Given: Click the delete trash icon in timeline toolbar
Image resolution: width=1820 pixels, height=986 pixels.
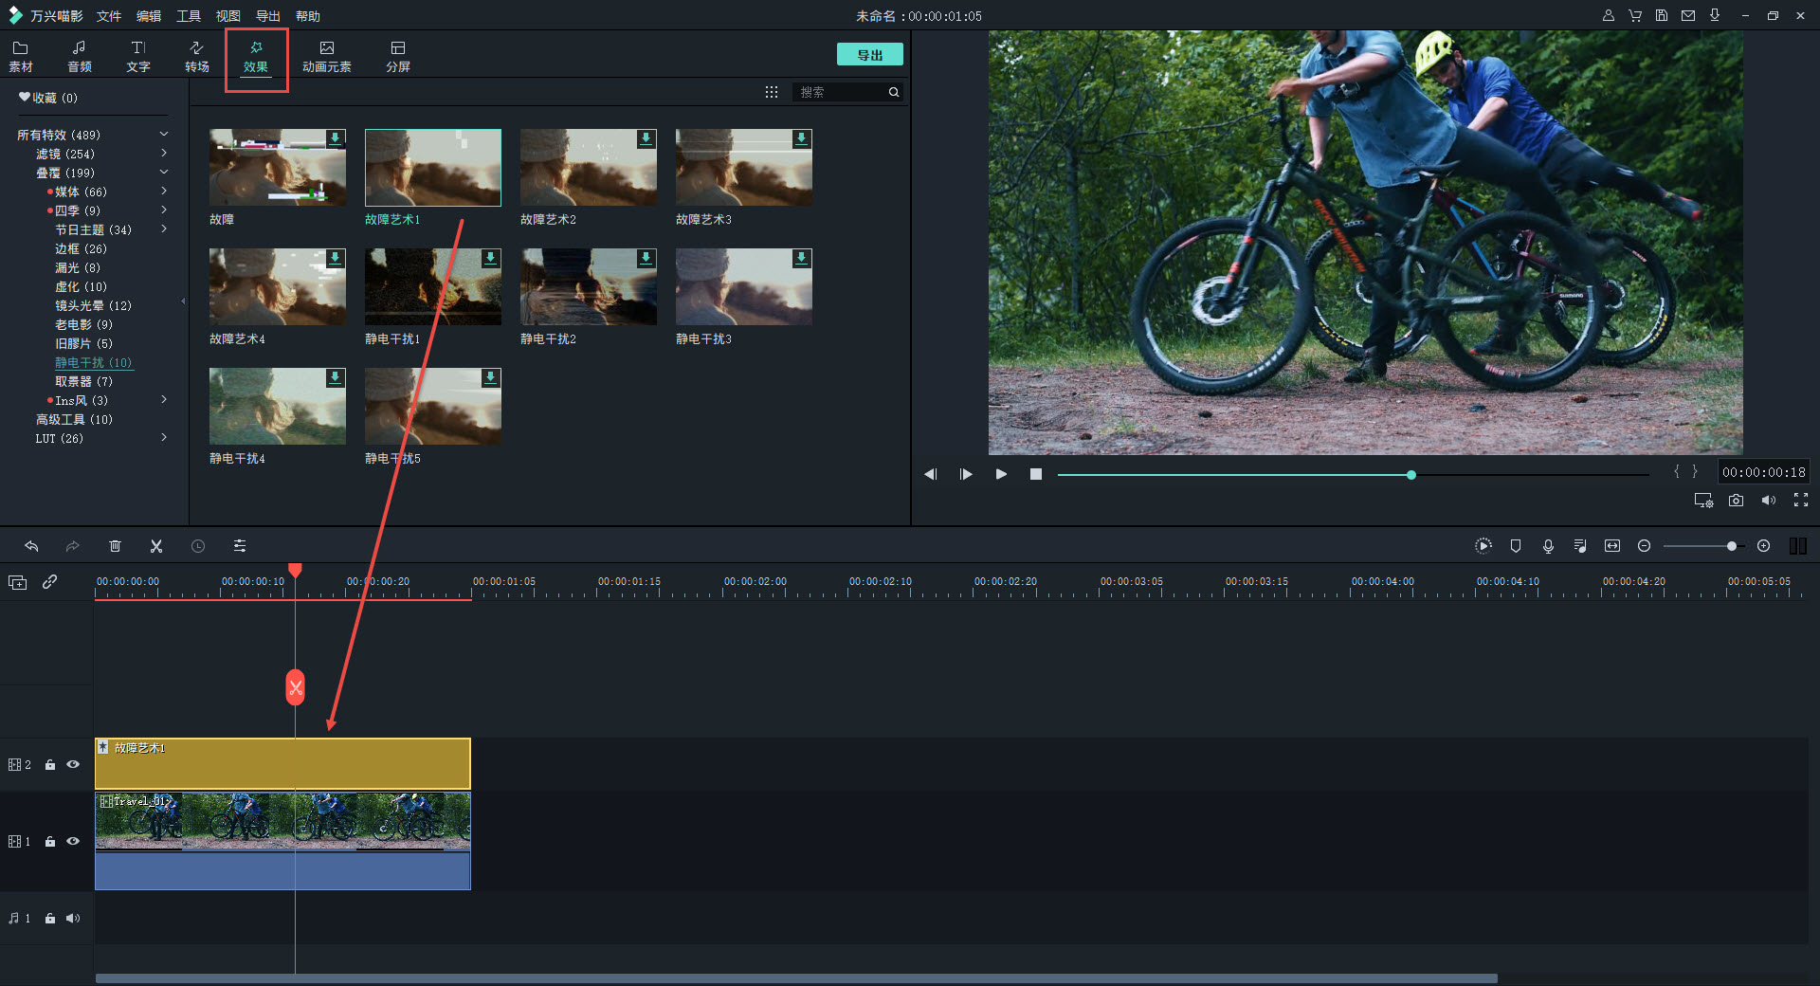Looking at the screenshot, I should coord(115,546).
